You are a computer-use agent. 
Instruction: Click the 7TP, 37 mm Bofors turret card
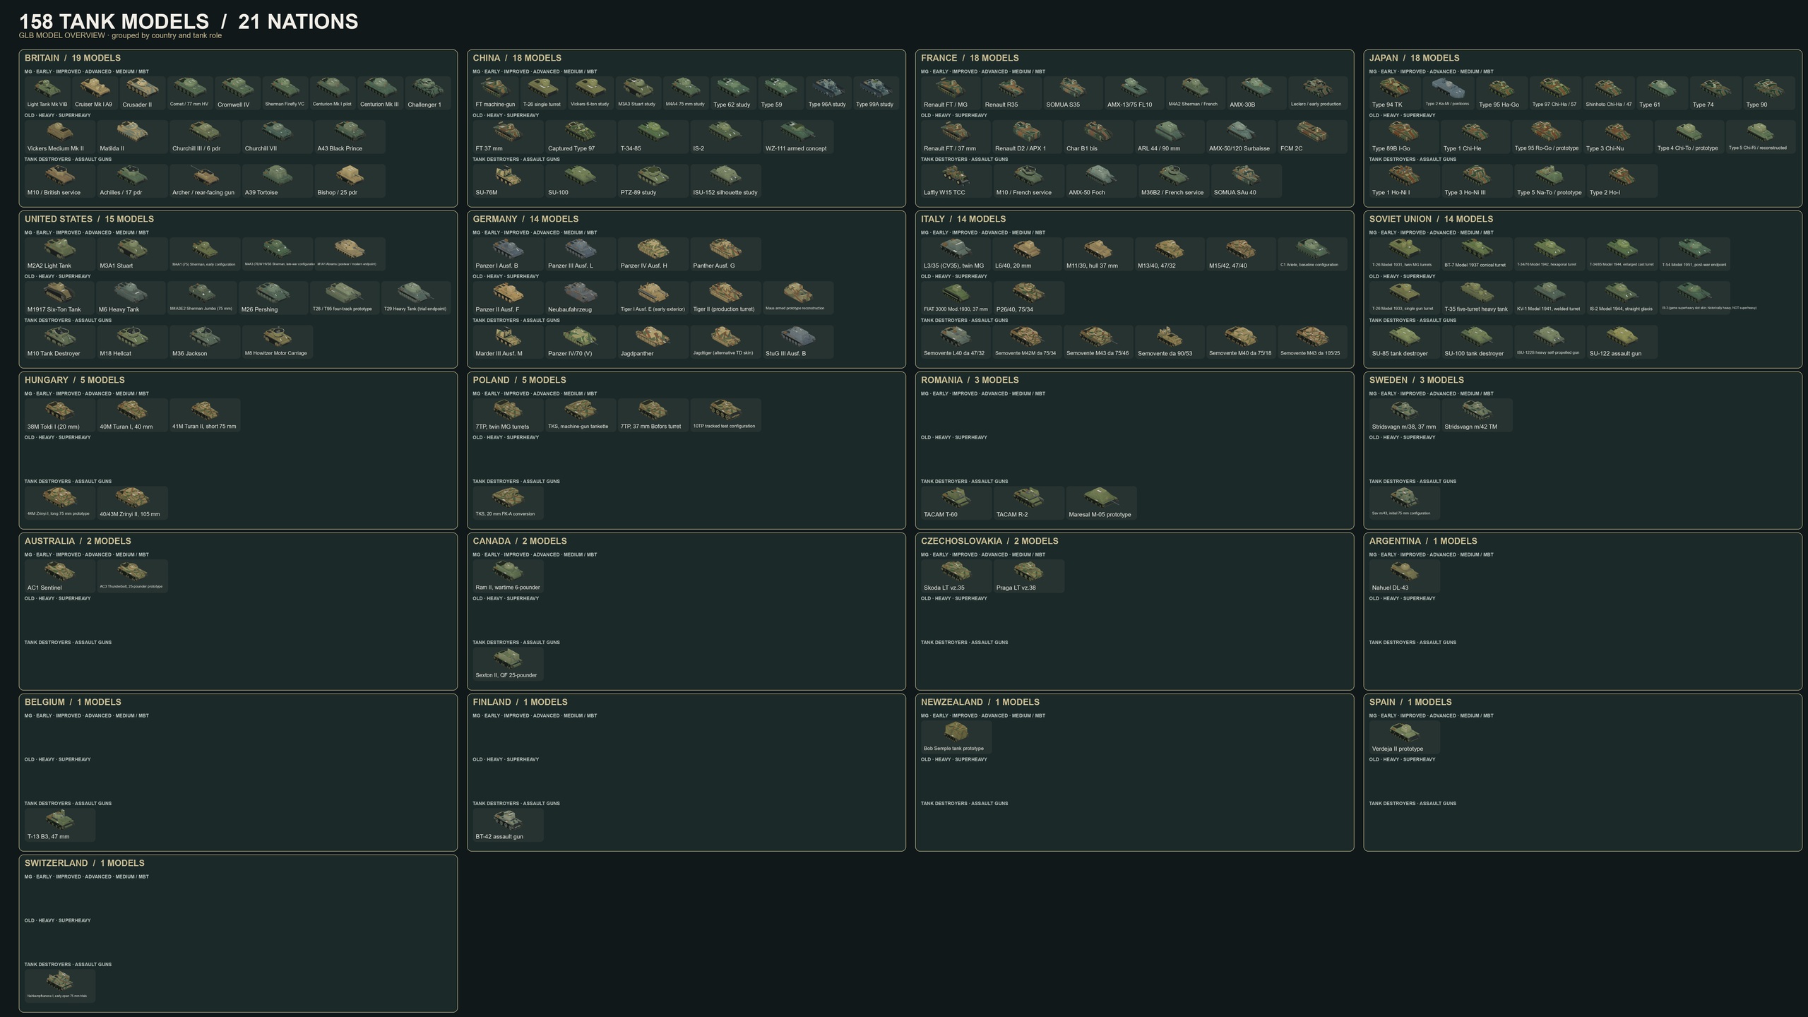tap(653, 415)
